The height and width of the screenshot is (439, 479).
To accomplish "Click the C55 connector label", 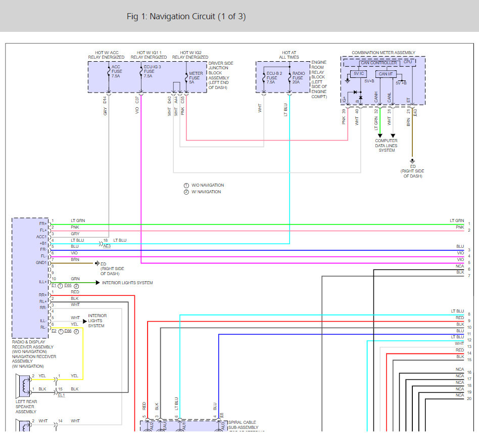I will coord(182,100).
